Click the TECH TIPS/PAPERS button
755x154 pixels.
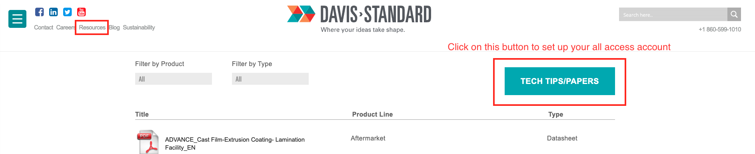pyautogui.click(x=559, y=81)
